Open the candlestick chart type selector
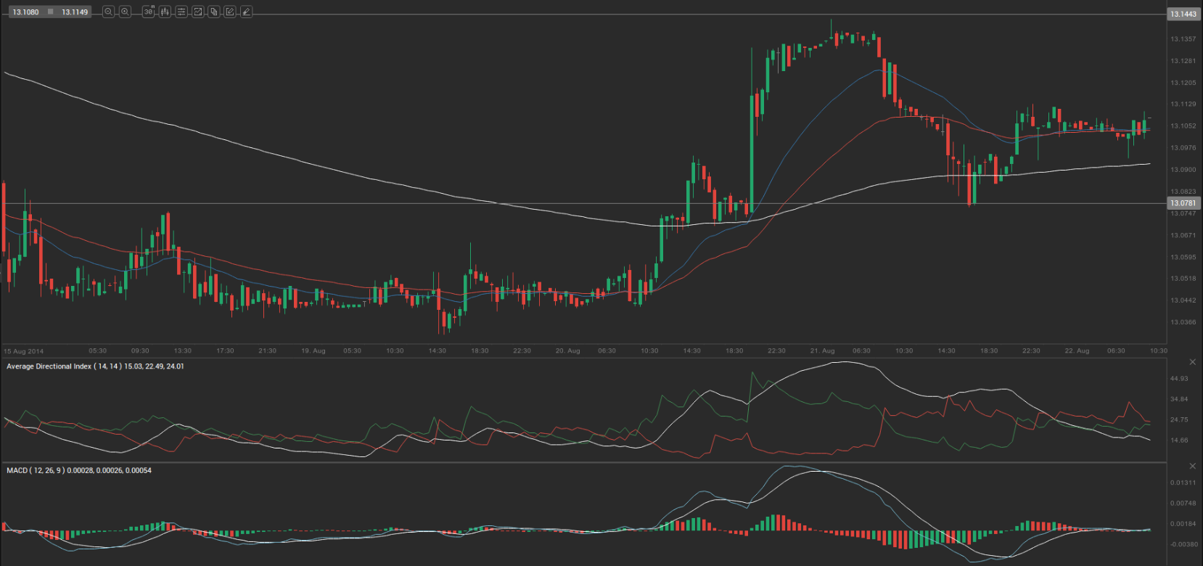Viewport: 1203px width, 566px height. [x=165, y=12]
